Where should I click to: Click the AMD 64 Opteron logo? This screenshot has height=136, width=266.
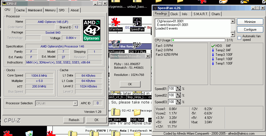(92, 30)
